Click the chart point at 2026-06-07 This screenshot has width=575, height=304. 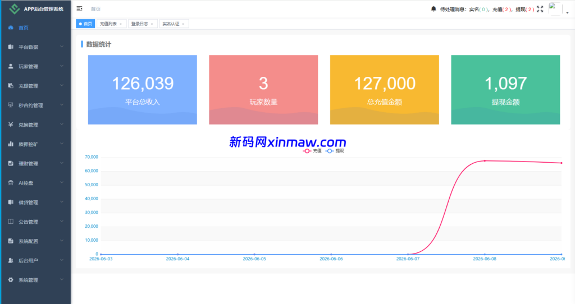(408, 254)
